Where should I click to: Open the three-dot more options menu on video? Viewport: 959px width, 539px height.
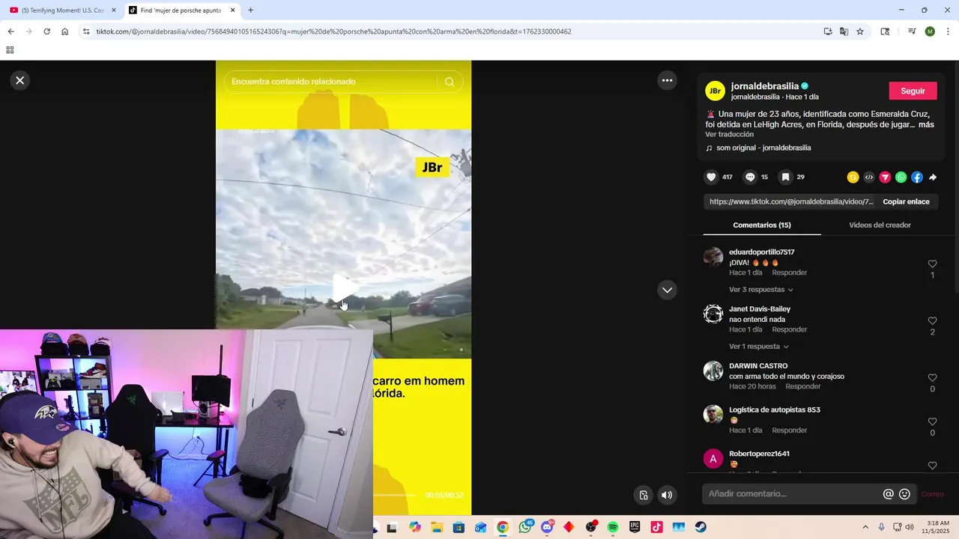(x=667, y=80)
